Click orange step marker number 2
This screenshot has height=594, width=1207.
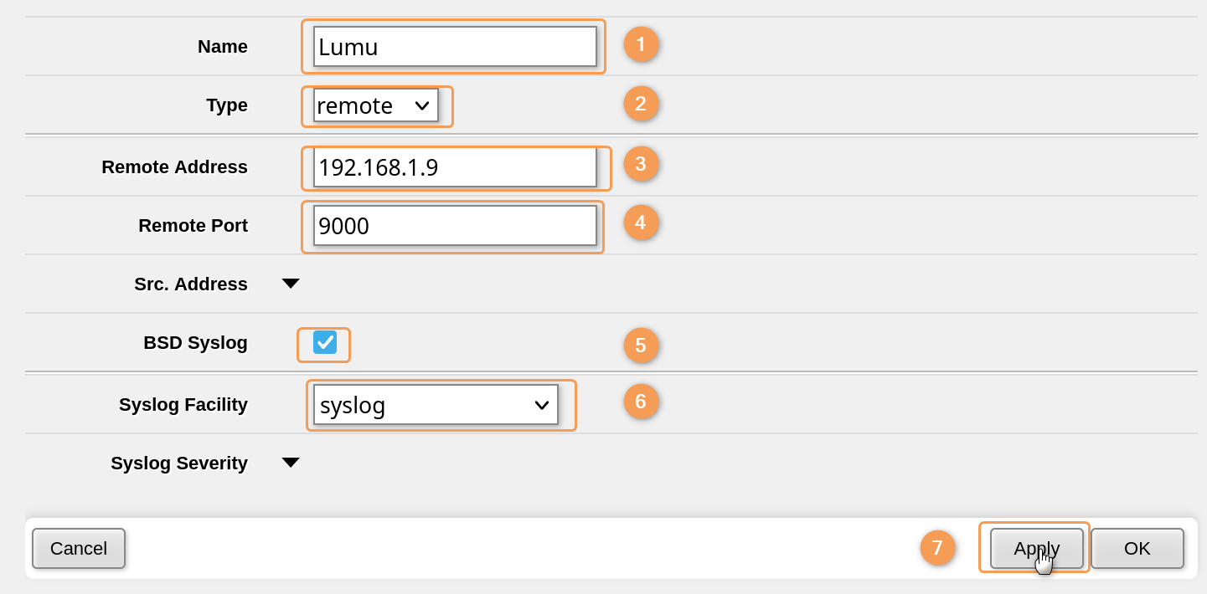(x=641, y=104)
